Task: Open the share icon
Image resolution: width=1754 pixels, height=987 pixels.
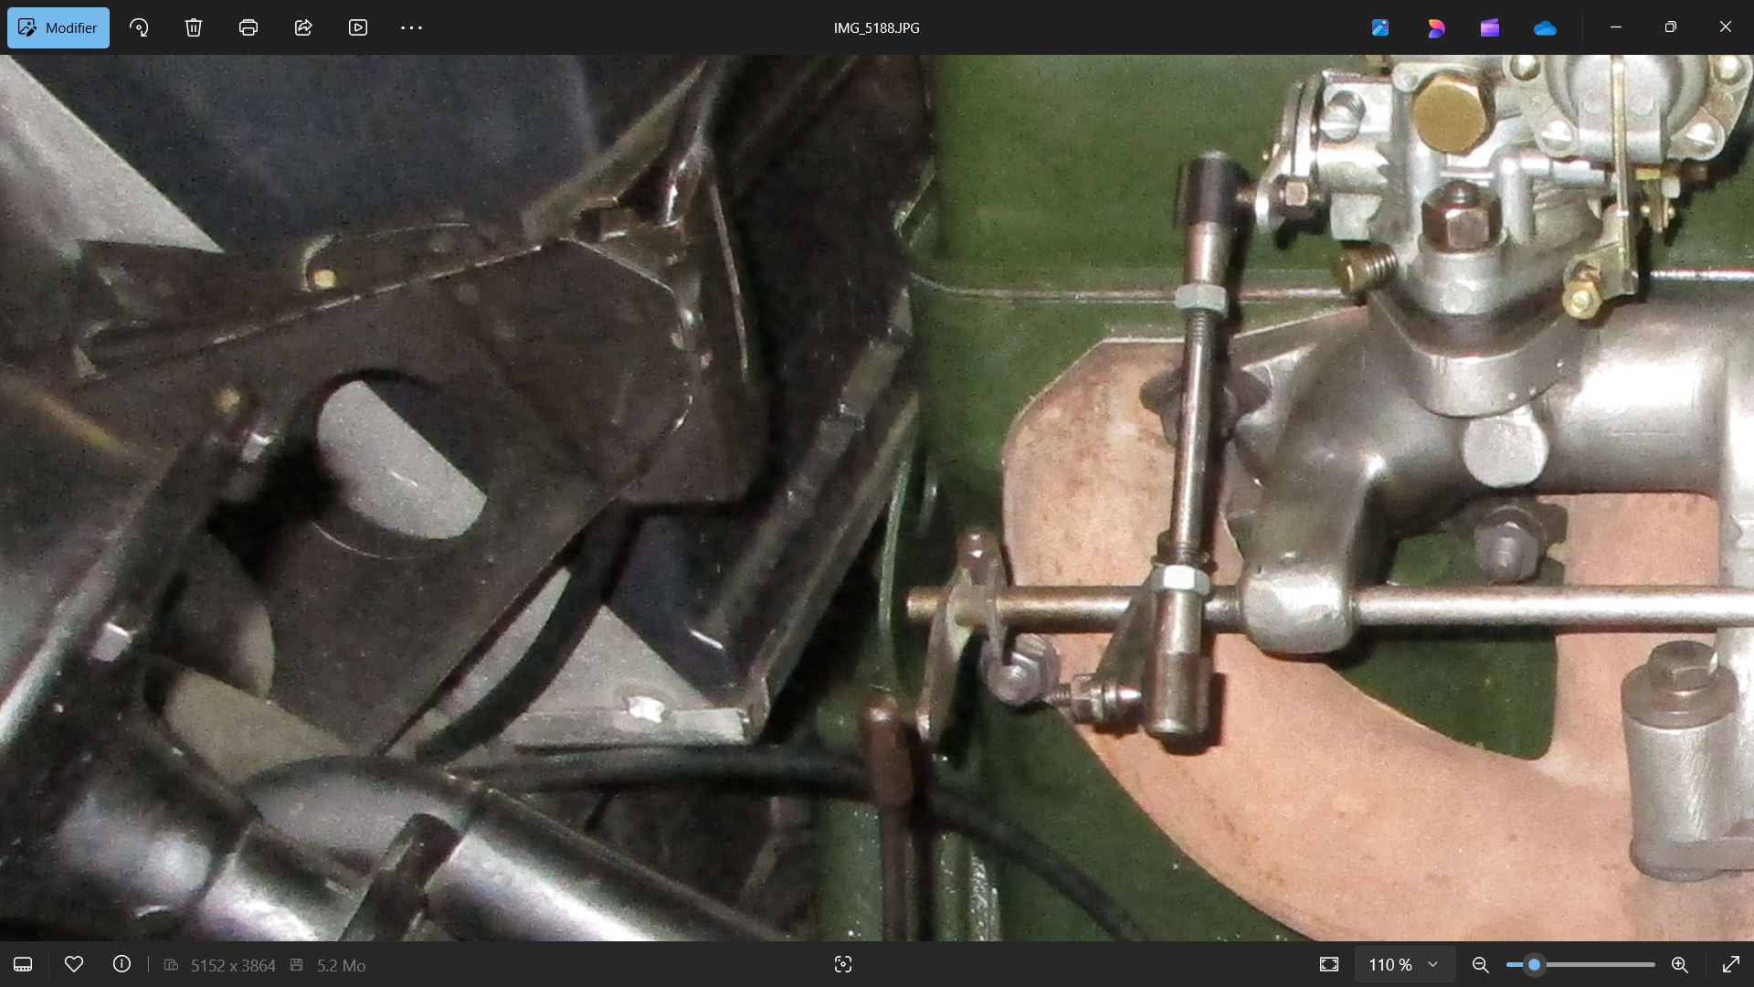Action: [x=303, y=27]
